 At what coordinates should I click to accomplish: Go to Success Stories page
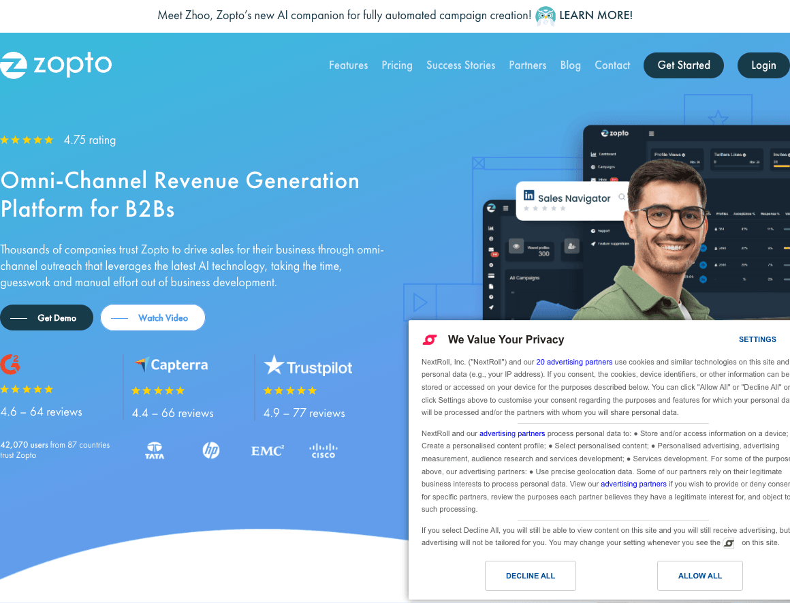pos(460,65)
